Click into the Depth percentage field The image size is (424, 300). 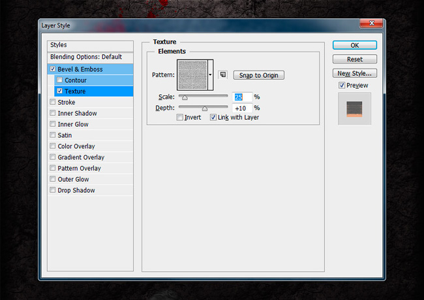(242, 108)
